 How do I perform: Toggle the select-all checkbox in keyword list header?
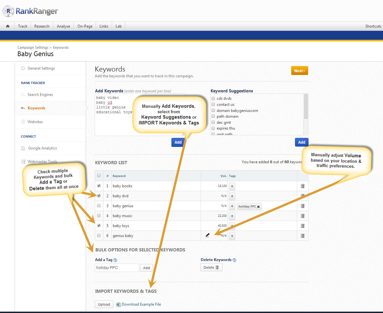tap(99, 175)
